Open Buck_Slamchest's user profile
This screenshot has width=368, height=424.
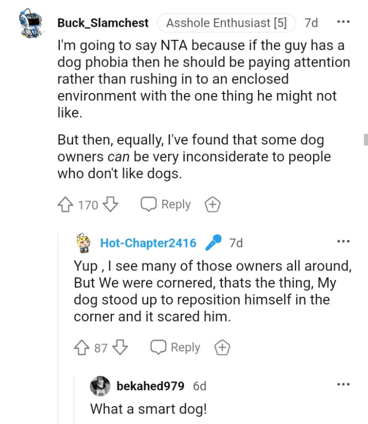pyautogui.click(x=103, y=23)
